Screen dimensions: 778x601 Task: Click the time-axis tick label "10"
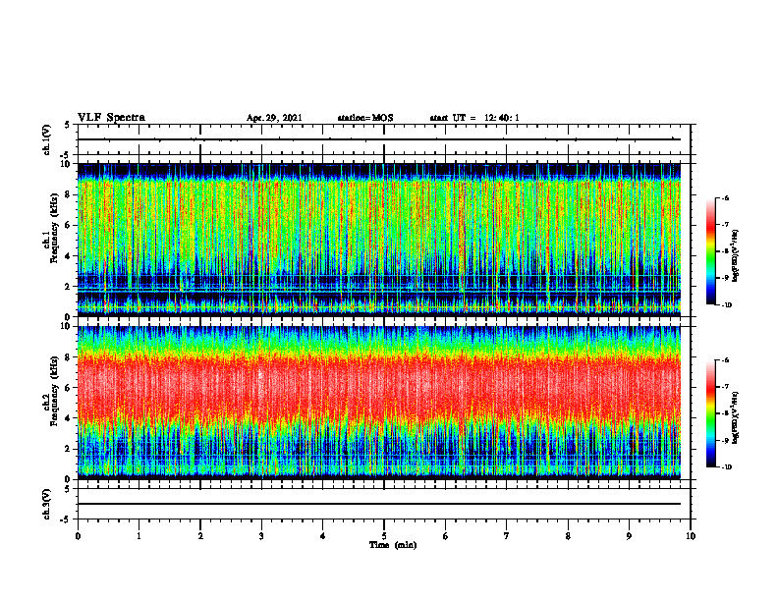(x=691, y=536)
